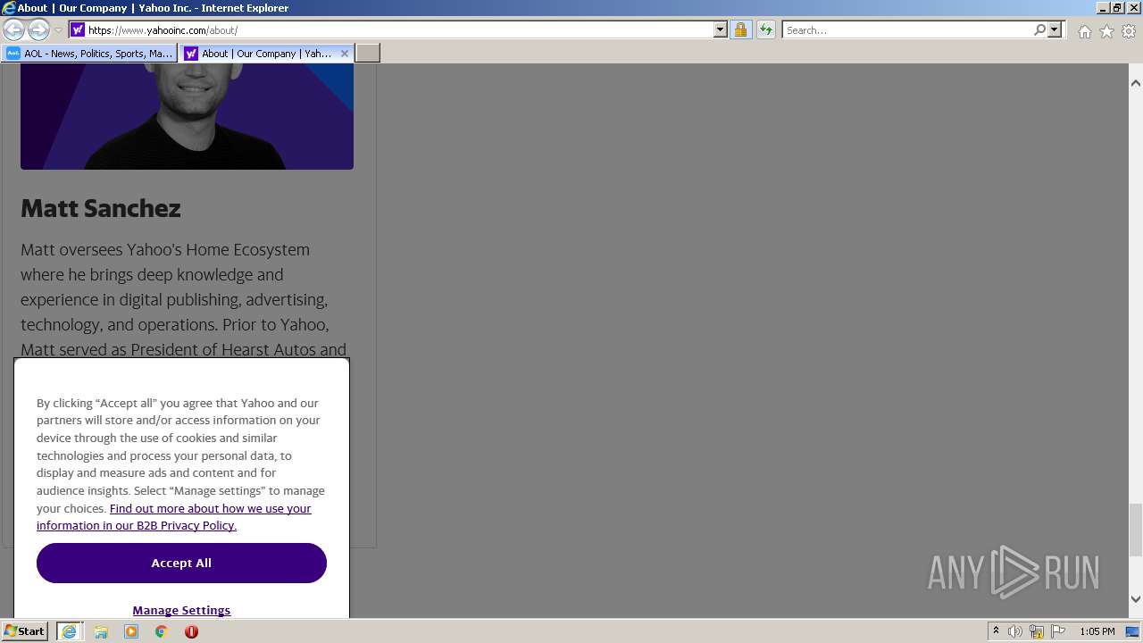Click the Yahoo favicon in address bar
Image resolution: width=1143 pixels, height=643 pixels.
click(78, 29)
